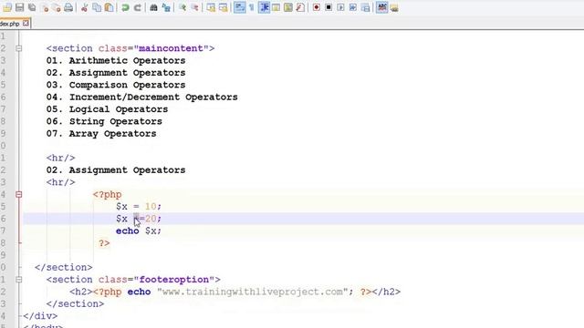Click the "footeroption" class value
Viewport: 584px width, 328px height.
click(174, 280)
